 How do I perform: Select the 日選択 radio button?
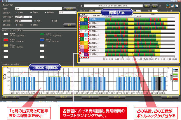pos(16,12)
